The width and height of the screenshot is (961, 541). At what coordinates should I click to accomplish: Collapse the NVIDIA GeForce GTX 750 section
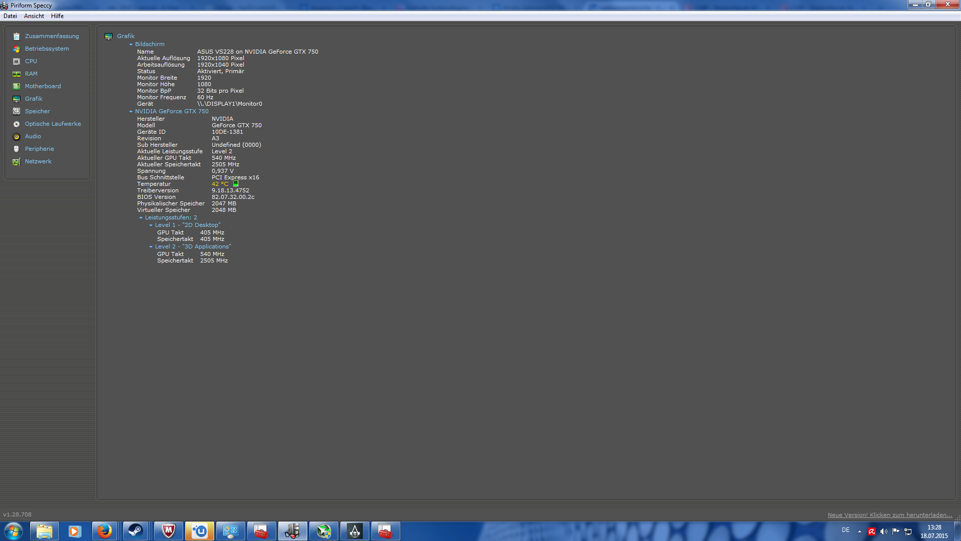coord(131,112)
